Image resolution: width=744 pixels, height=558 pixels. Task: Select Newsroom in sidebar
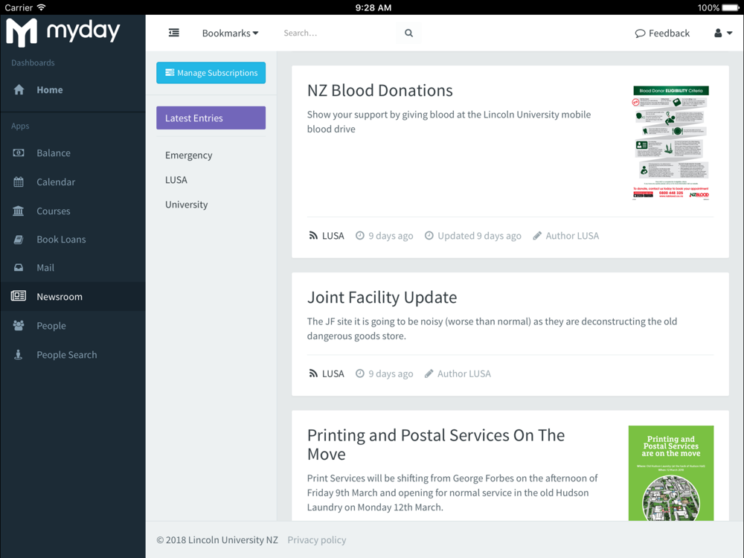click(x=73, y=297)
